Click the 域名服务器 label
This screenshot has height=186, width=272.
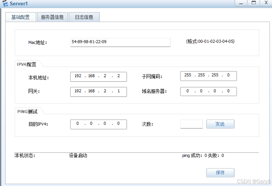(x=154, y=91)
